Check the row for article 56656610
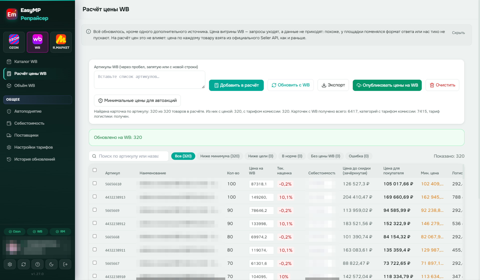Viewport: 480px width, 280px height. (x=94, y=183)
